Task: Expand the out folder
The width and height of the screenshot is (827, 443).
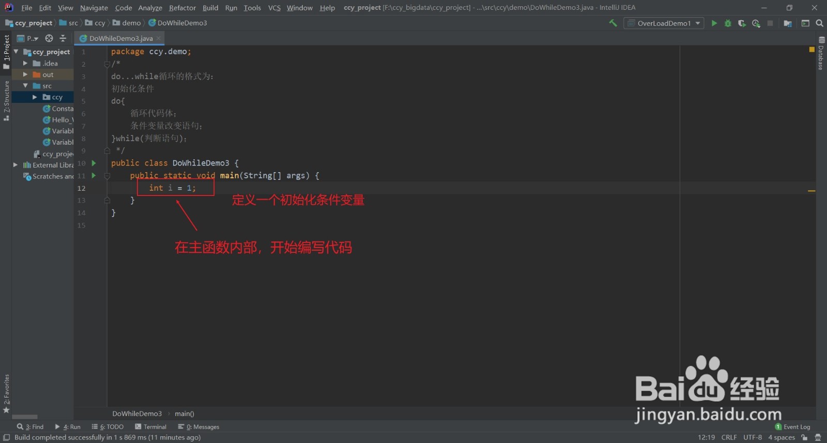Action: [x=25, y=75]
